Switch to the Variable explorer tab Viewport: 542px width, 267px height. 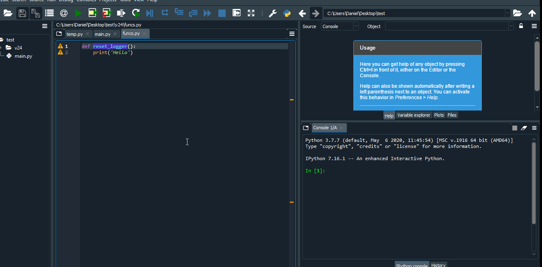pyautogui.click(x=414, y=115)
